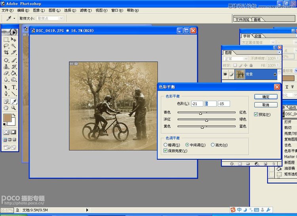Select the Move tool
Image resolution: width=297 pixels, height=216 pixels.
[x=13, y=40]
